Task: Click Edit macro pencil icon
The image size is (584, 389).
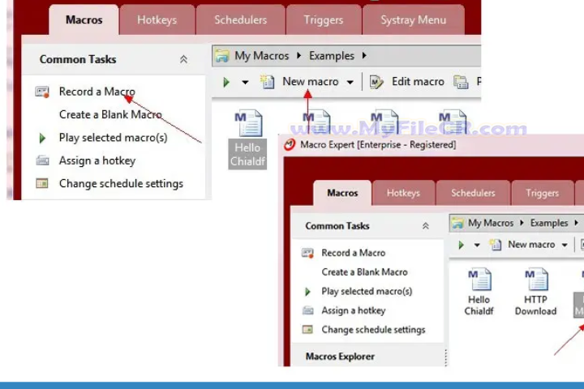Action: tap(376, 82)
